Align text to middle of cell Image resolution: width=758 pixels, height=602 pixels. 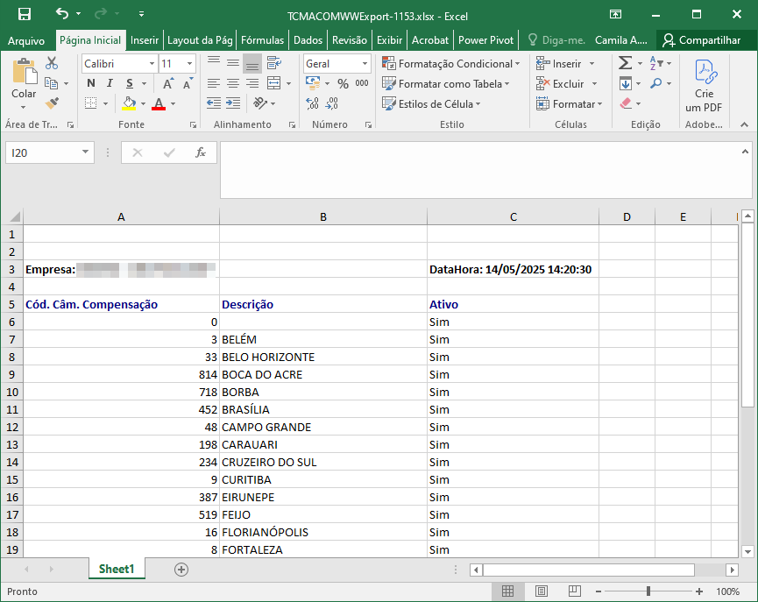click(233, 63)
